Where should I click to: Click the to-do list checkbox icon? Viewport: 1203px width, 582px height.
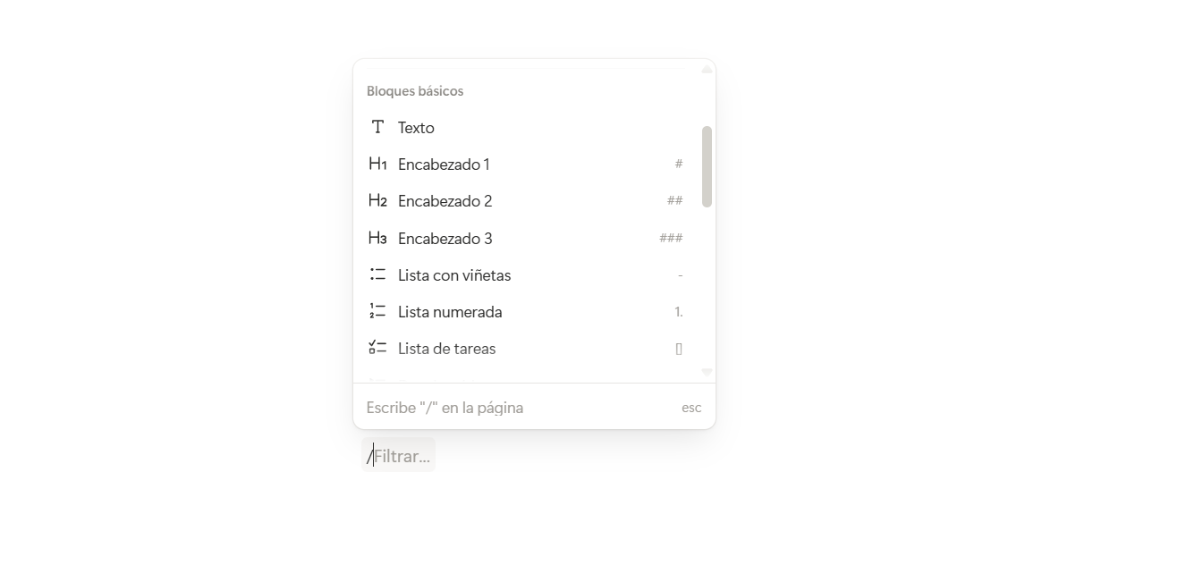coord(377,349)
